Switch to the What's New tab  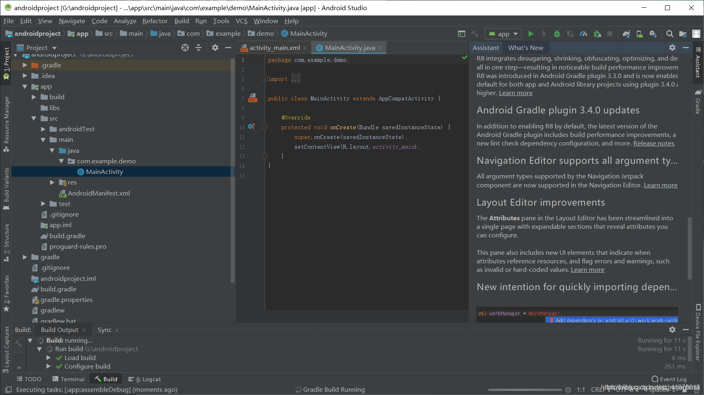click(525, 48)
